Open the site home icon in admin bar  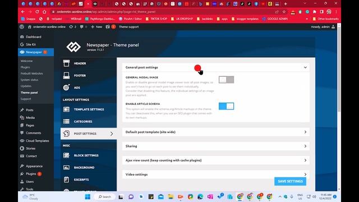[29, 27]
